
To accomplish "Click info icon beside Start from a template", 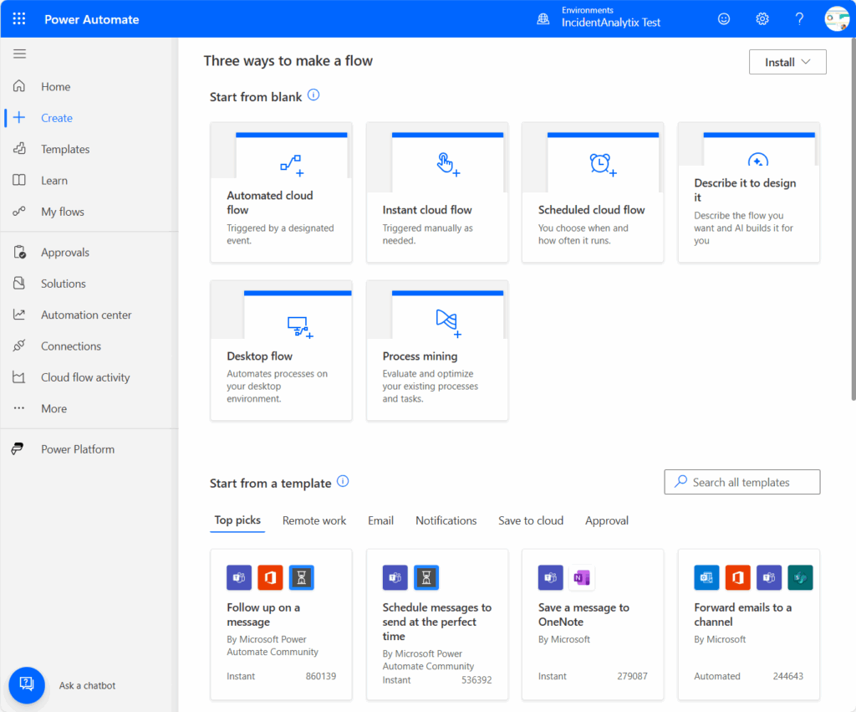I will pyautogui.click(x=343, y=481).
